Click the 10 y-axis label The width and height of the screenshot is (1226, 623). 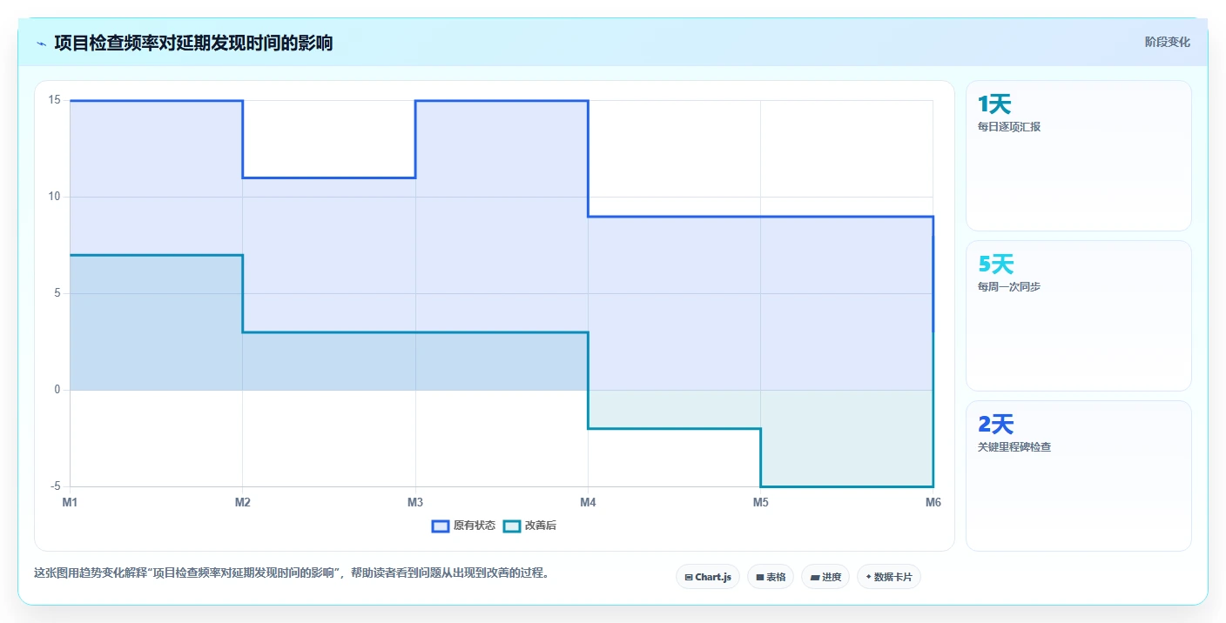click(x=54, y=197)
